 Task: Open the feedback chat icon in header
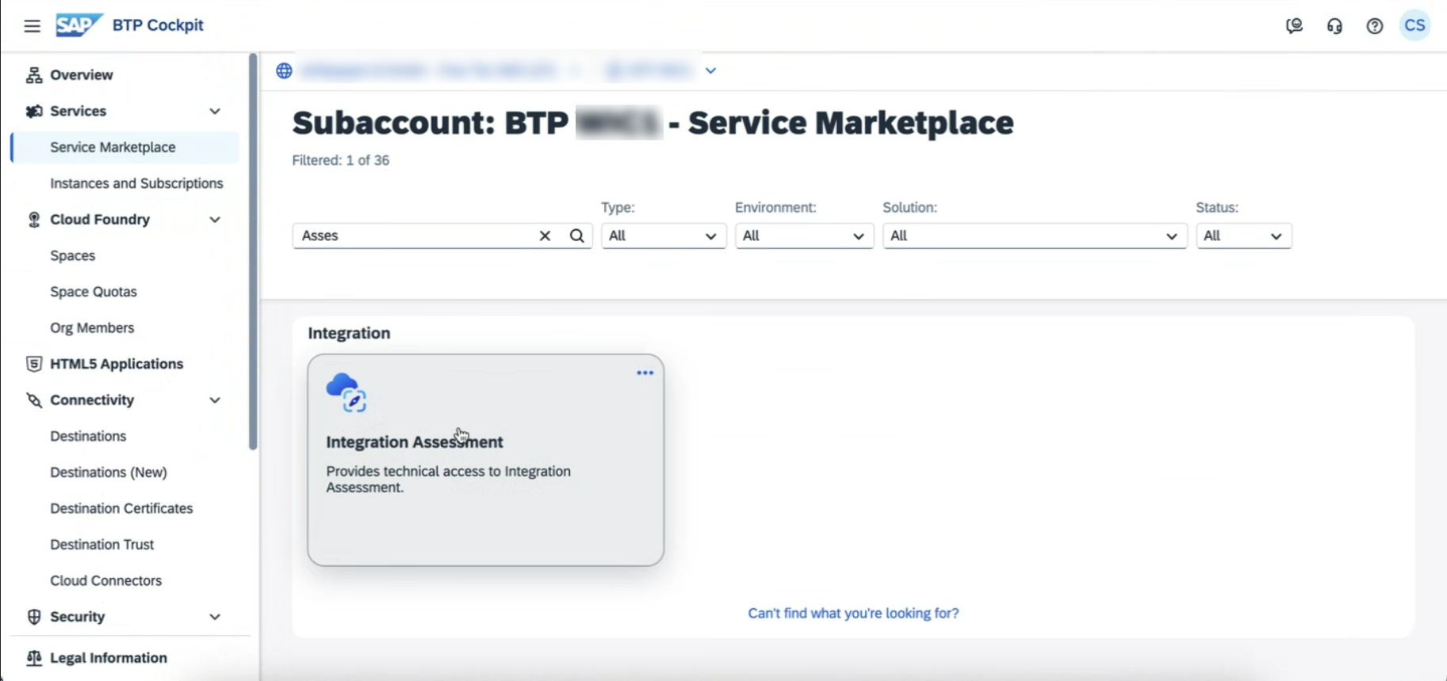[x=1294, y=26]
